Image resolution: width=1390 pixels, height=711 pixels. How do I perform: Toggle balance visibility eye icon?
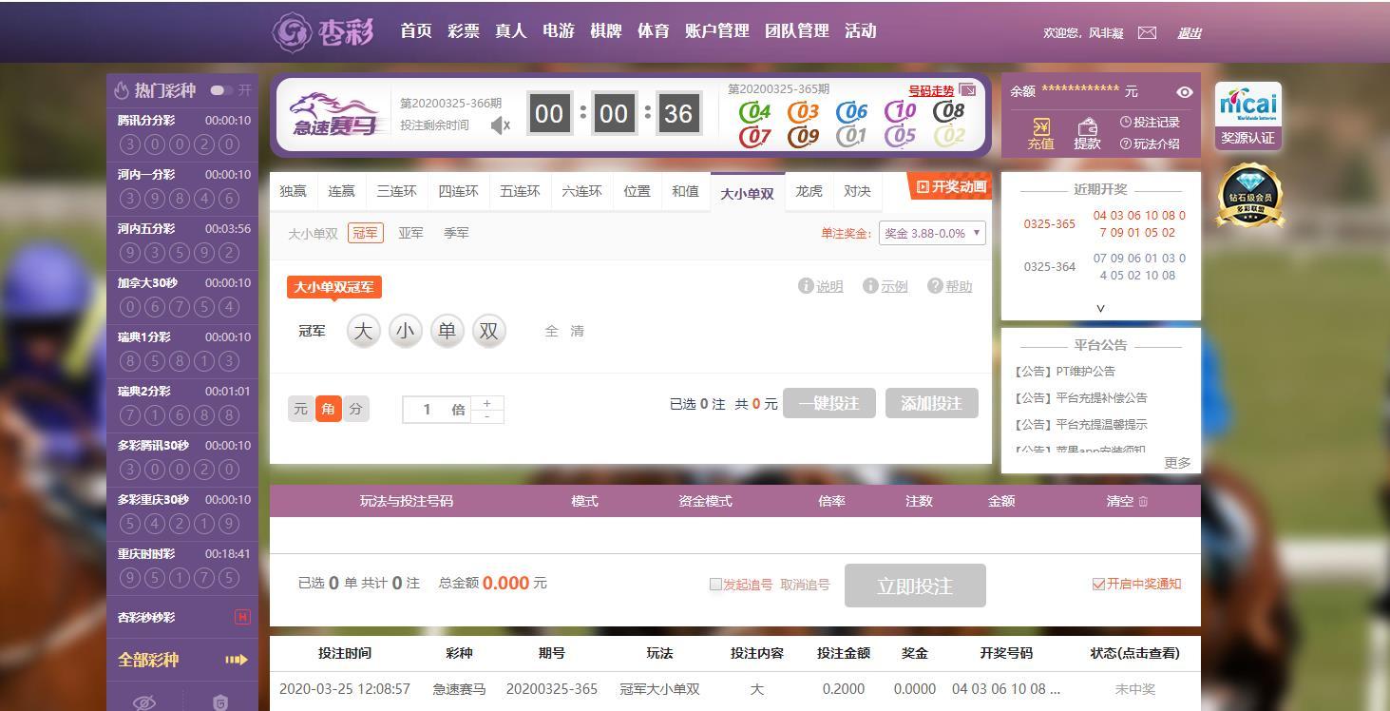[1185, 92]
